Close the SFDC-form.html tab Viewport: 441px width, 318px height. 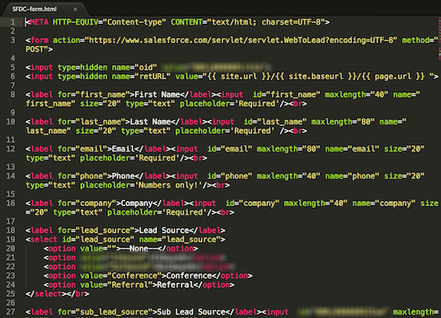tap(75, 10)
